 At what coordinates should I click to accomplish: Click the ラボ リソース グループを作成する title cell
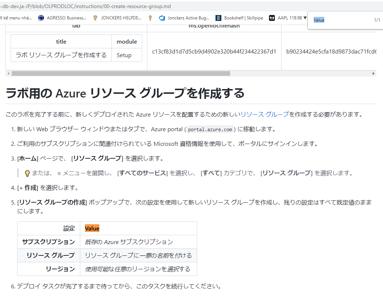tap(61, 55)
